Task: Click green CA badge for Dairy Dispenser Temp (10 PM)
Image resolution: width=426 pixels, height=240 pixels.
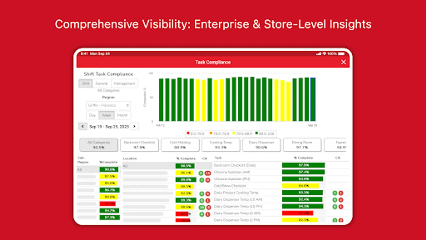Action: coord(335,207)
